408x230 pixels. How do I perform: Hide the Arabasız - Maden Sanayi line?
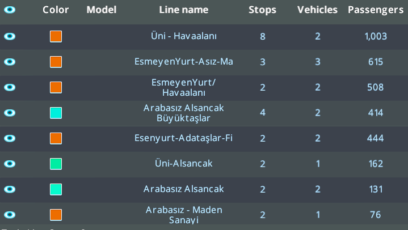10,215
